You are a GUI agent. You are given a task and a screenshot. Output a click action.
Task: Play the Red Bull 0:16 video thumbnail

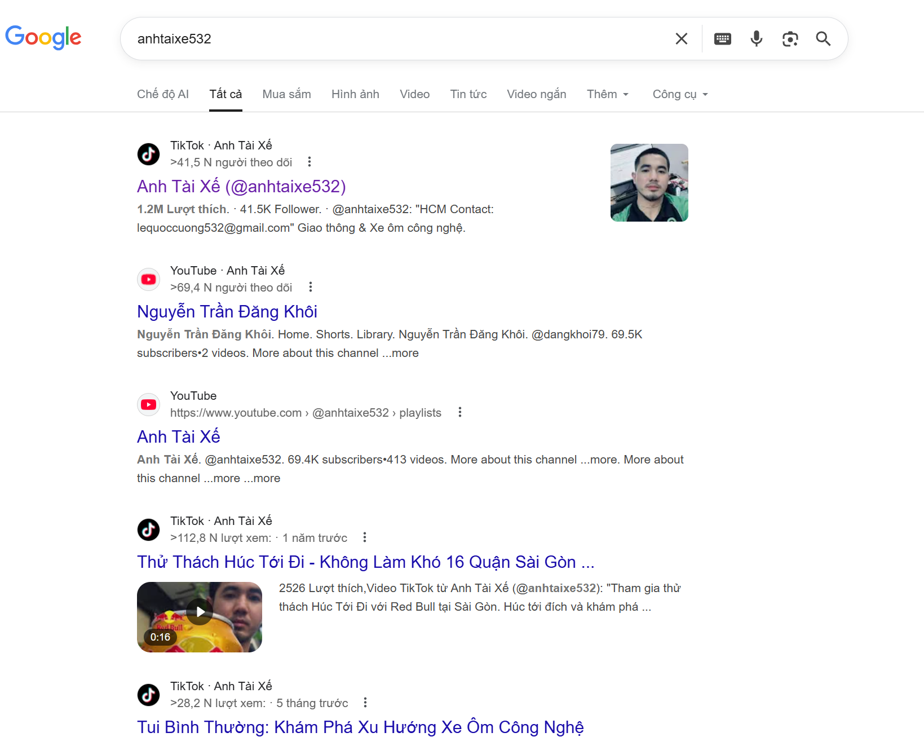click(x=200, y=617)
